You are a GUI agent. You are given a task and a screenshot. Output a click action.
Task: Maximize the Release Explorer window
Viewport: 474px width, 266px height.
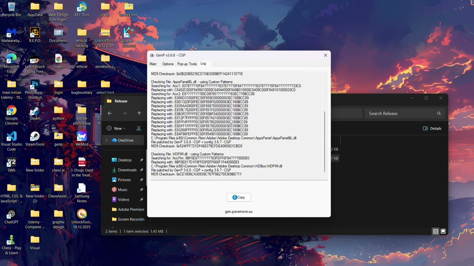(x=426, y=98)
